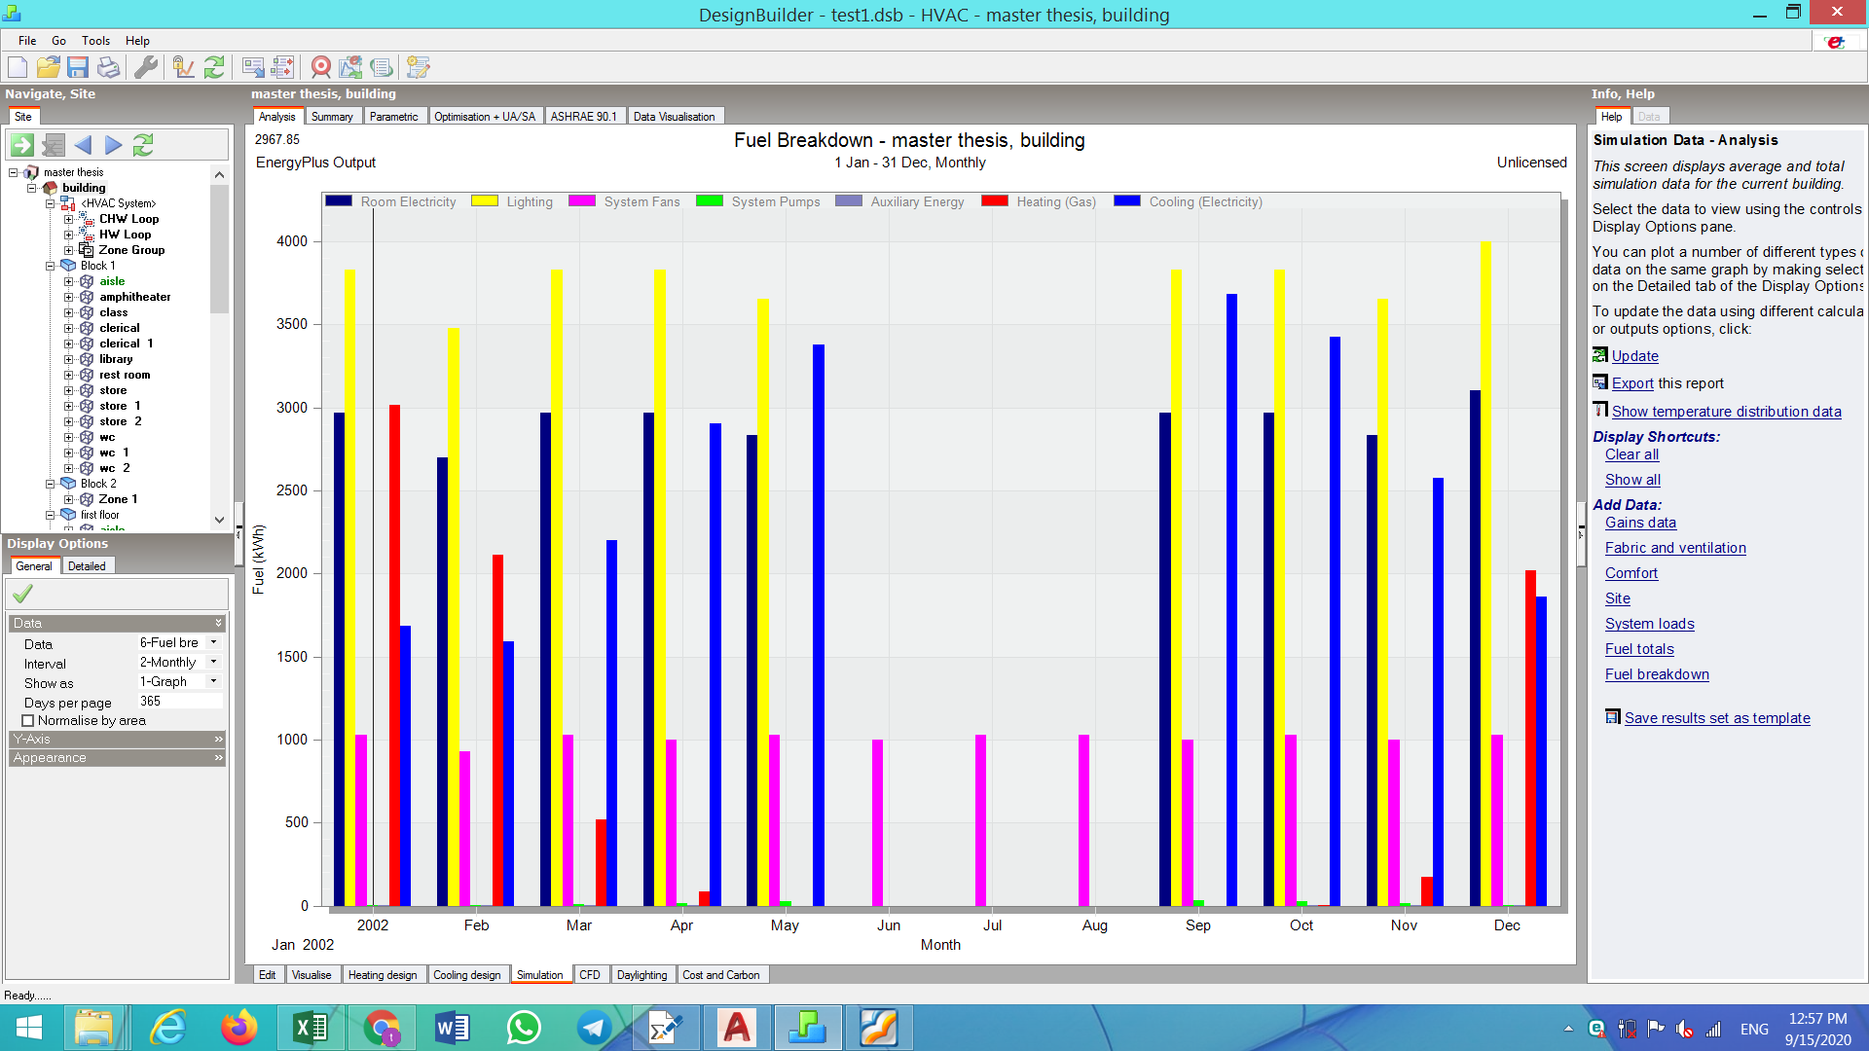Viewport: 1869px width, 1051px height.
Task: Click the Clear all shortcut link
Action: [1631, 454]
